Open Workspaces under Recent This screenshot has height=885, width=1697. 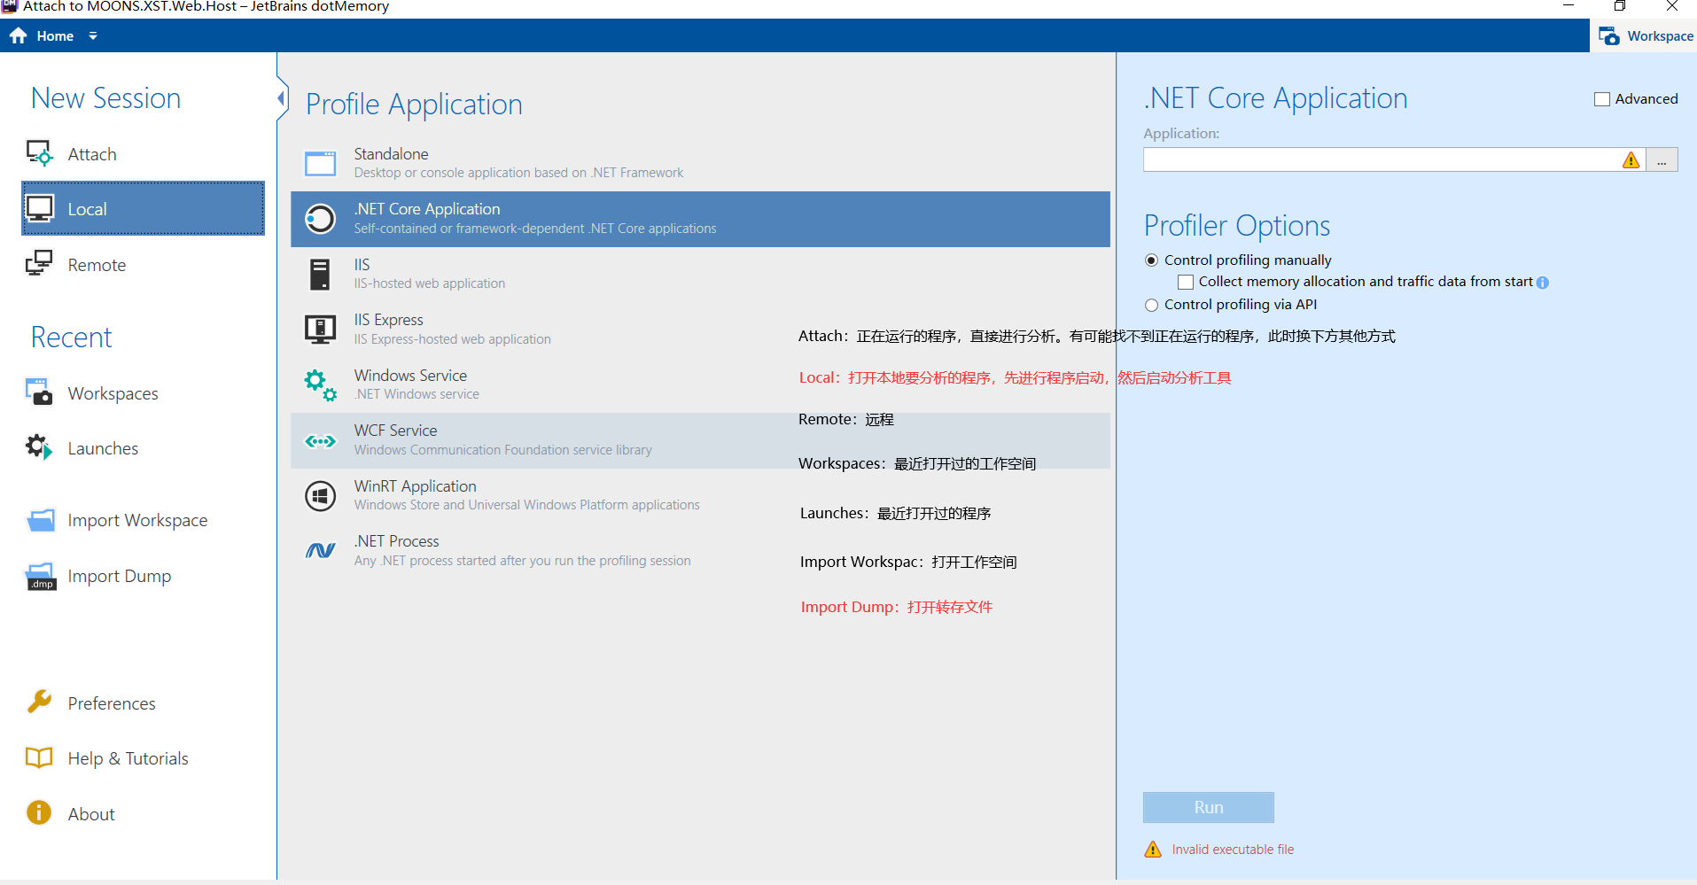[x=143, y=392]
